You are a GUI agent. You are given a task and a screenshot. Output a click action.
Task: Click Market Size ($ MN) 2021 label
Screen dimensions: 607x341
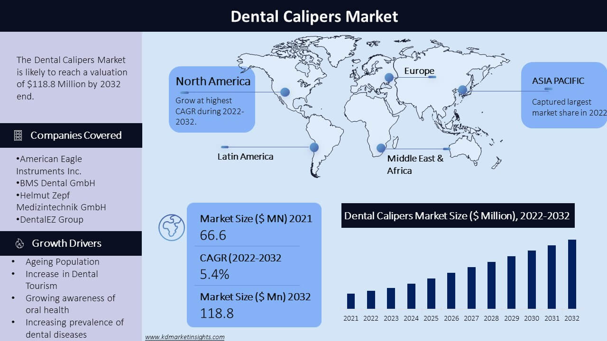(256, 218)
